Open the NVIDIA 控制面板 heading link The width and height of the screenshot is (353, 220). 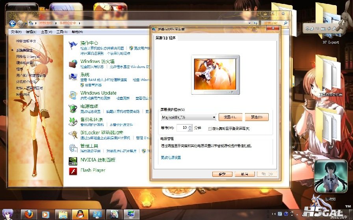coord(98,160)
